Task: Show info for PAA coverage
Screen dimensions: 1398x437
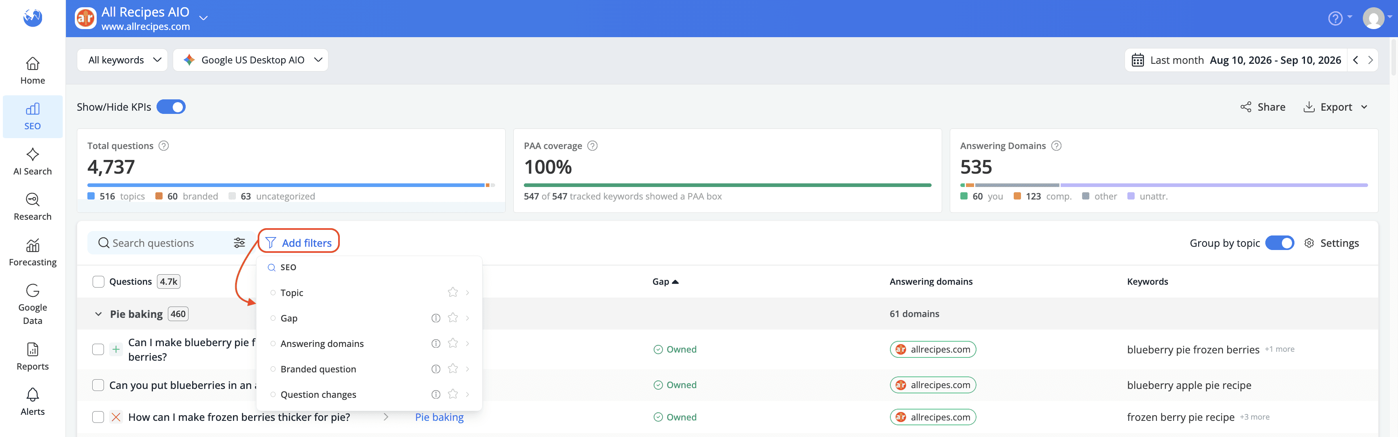Action: tap(593, 146)
